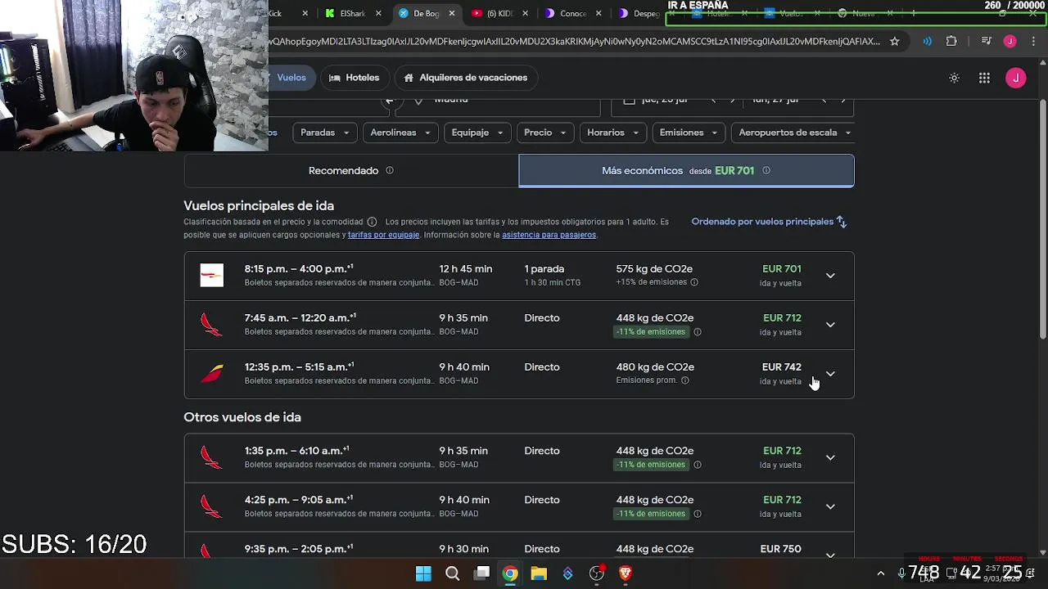Click the Chrome profile avatar in the toolbar
The width and height of the screenshot is (1048, 589).
pyautogui.click(x=1010, y=41)
